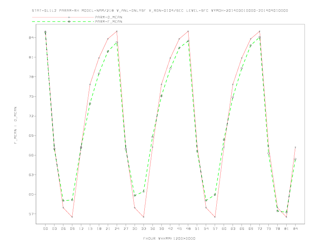Click forecast hour 09 on the horizontal axis

72,229
